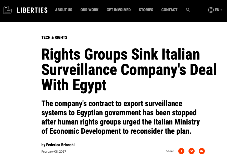This screenshot has height=159, width=227.
Task: Expand the EN language dropdown arrow
Action: pos(221,10)
